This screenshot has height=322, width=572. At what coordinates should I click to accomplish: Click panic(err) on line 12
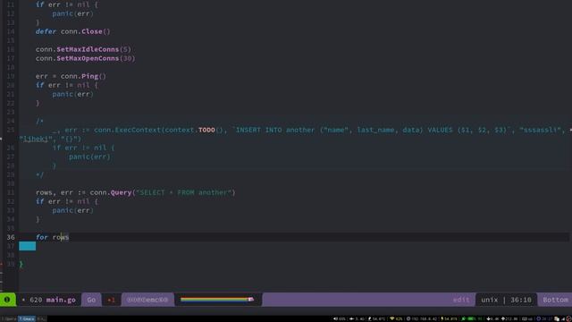73,13
